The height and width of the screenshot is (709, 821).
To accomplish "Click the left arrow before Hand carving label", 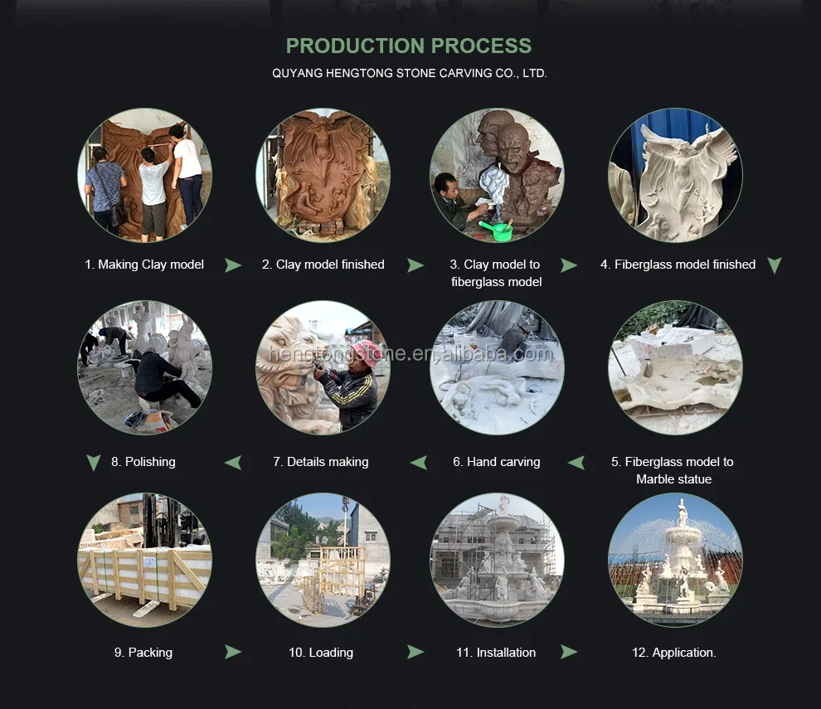I will pyautogui.click(x=576, y=463).
